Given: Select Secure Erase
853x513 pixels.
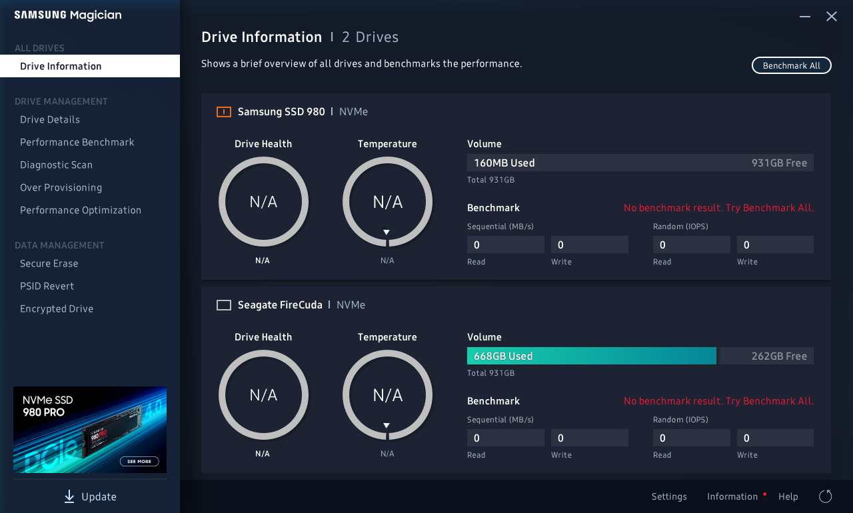Looking at the screenshot, I should point(49,264).
